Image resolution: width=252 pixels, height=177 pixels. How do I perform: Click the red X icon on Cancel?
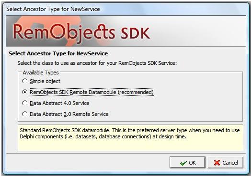tap(217, 163)
